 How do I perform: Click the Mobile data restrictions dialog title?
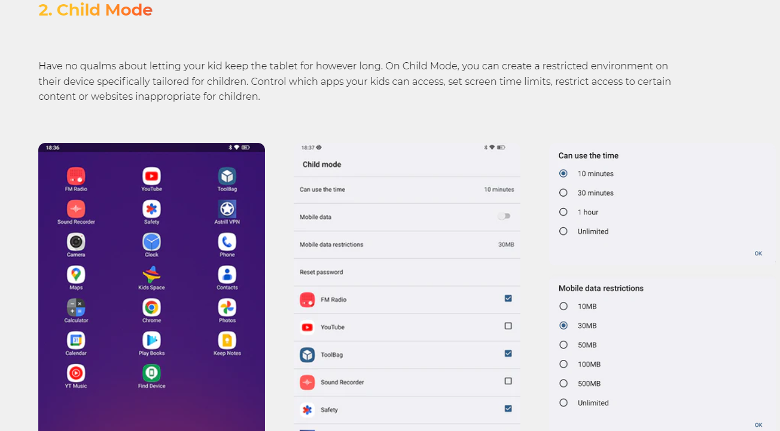(601, 288)
